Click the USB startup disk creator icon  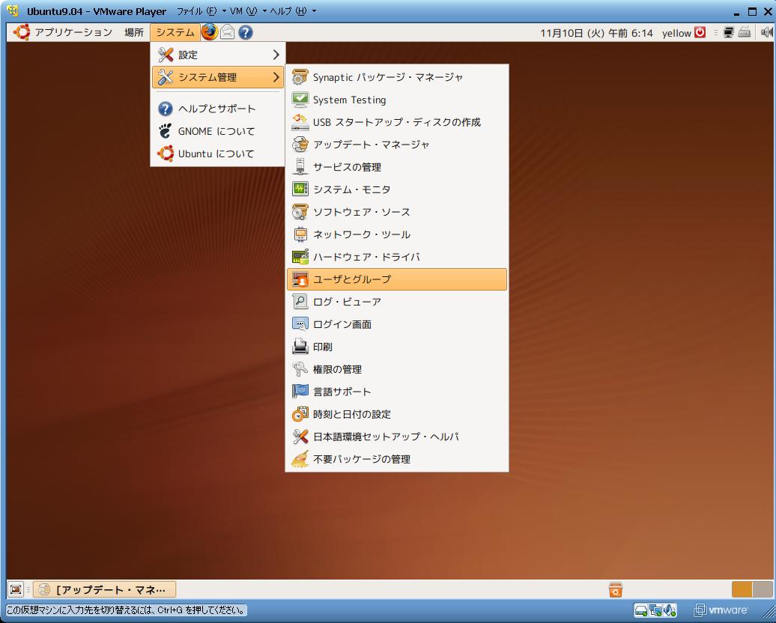click(x=300, y=122)
